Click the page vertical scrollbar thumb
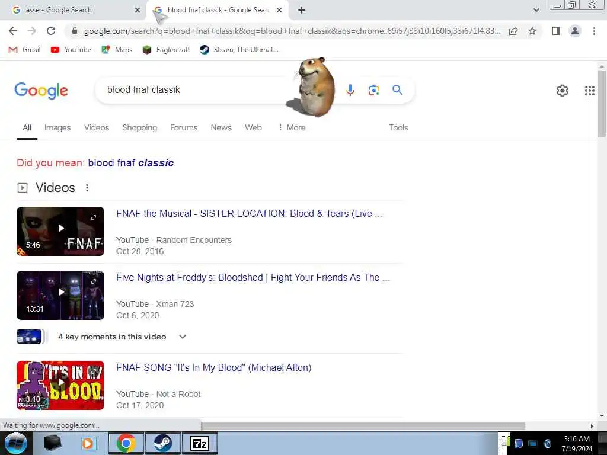The width and height of the screenshot is (607, 455). point(602,104)
